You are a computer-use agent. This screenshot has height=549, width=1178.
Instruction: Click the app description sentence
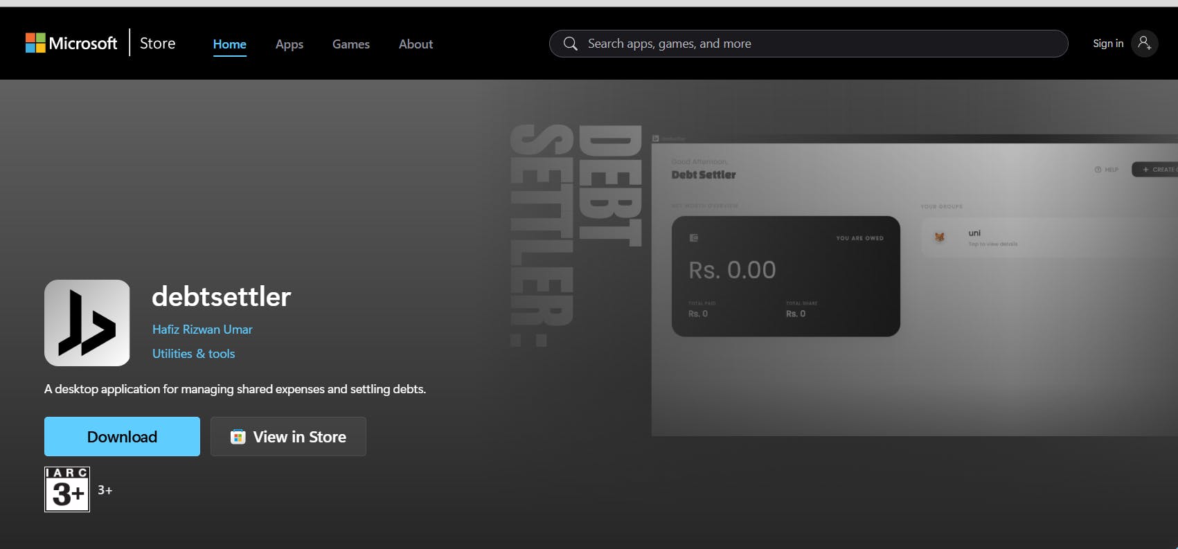click(x=235, y=389)
